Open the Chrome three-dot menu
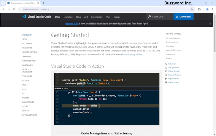Image resolution: width=216 pixels, height=136 pixels. [x=212, y=9]
